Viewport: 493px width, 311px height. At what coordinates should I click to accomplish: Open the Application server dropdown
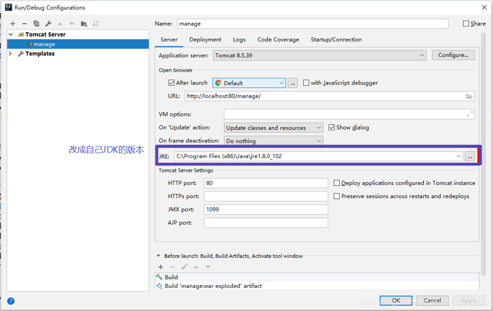(422, 55)
